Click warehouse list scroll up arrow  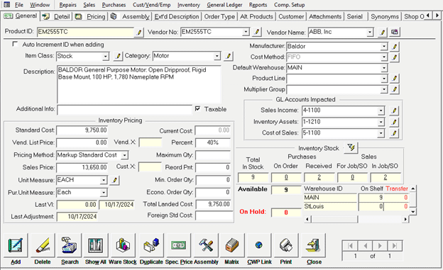[412, 189]
